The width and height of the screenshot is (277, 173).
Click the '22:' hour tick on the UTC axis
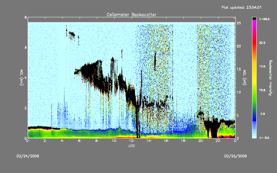[218, 141]
